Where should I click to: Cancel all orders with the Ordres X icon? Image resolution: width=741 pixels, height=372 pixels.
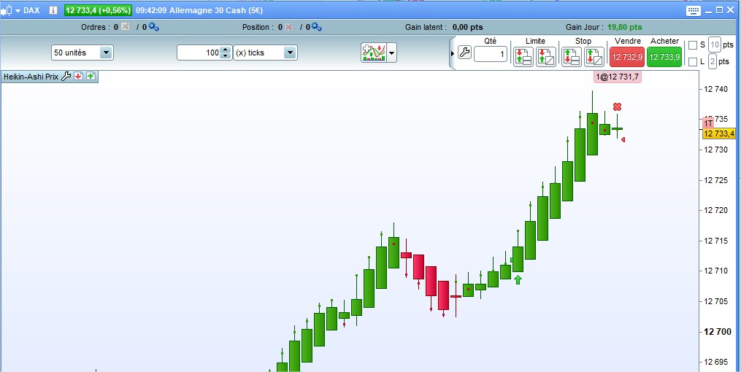pyautogui.click(x=125, y=27)
